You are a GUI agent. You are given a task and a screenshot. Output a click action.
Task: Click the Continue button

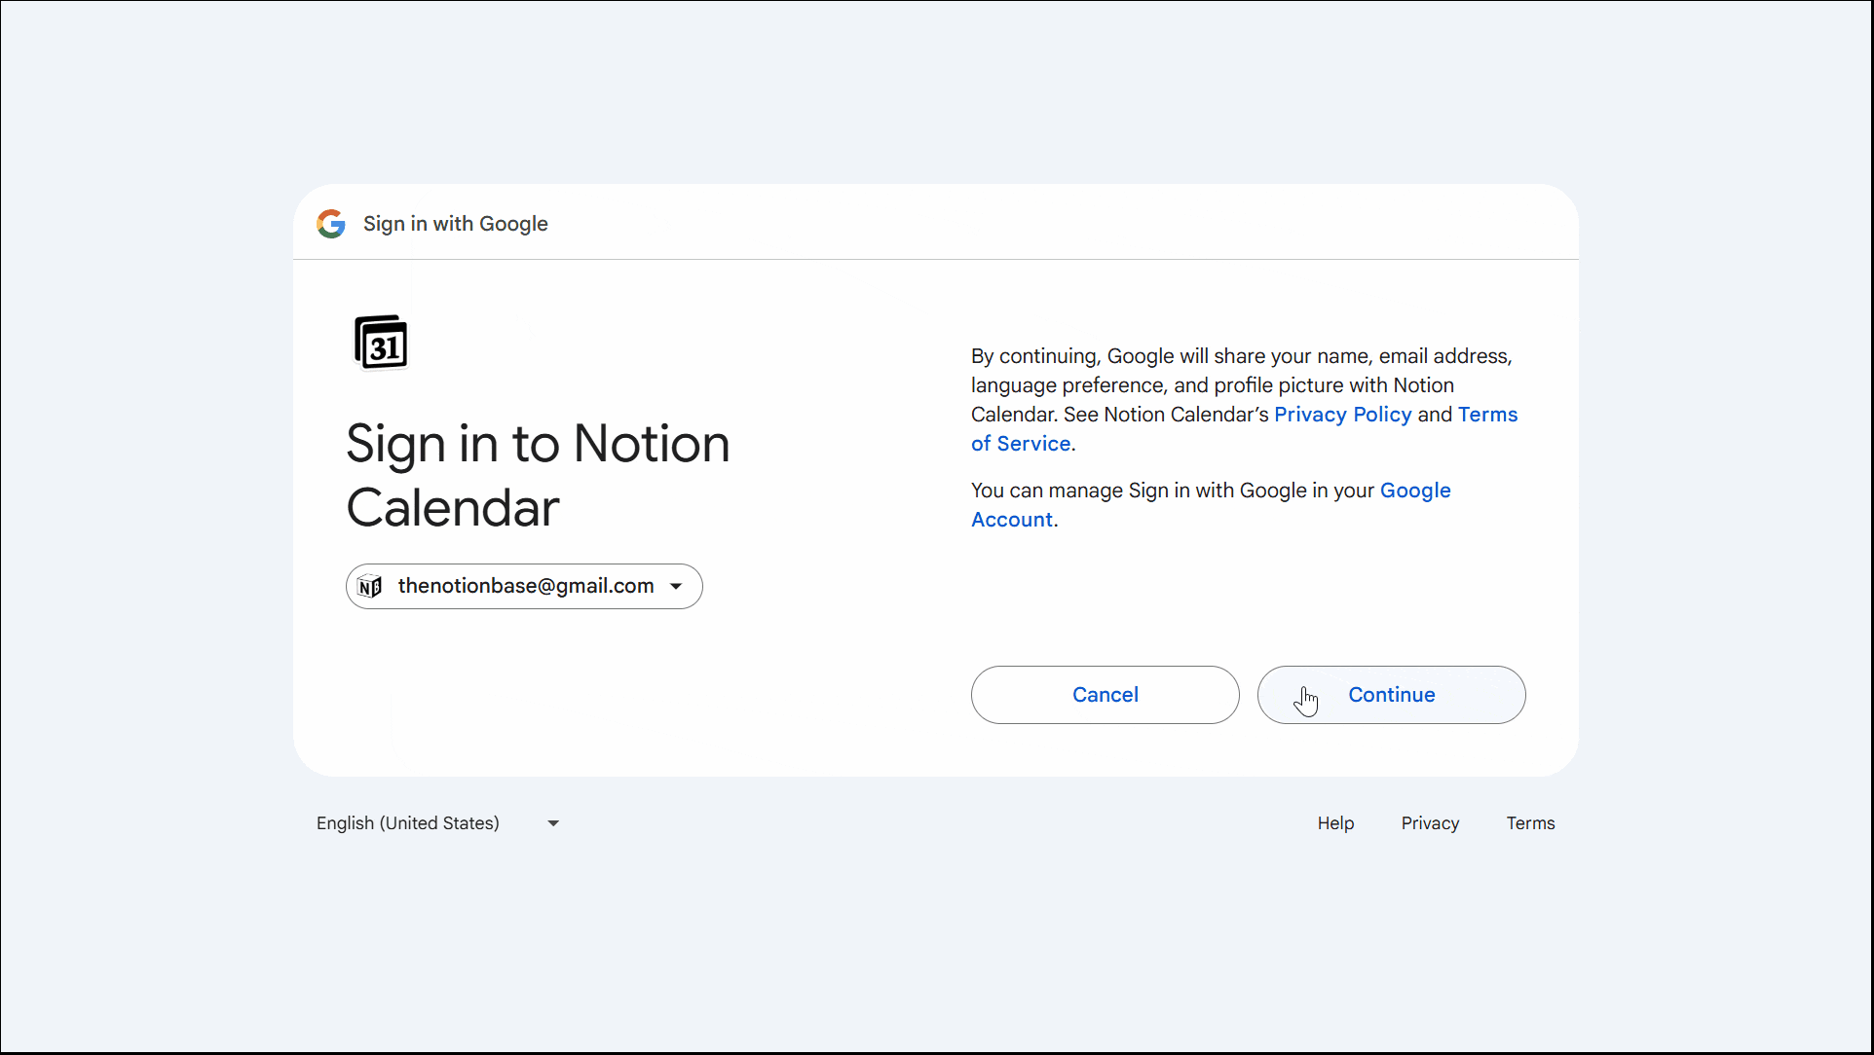tap(1391, 695)
